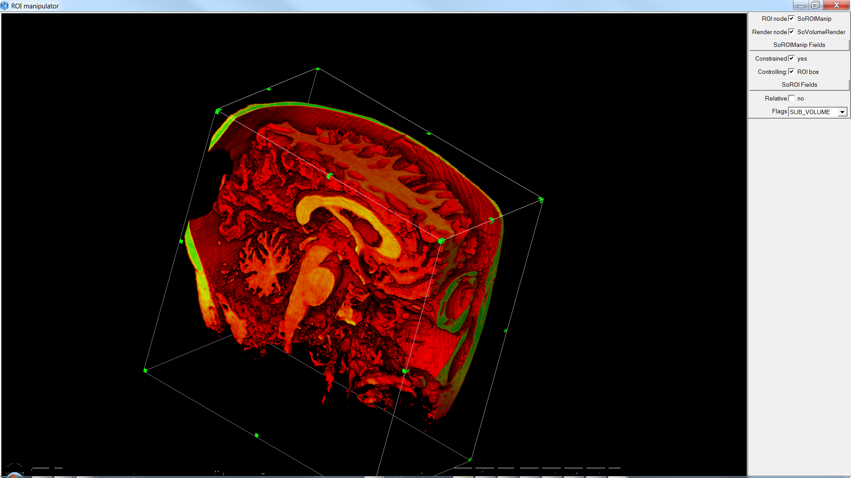Image resolution: width=851 pixels, height=478 pixels.
Task: Select the green handle on the bottom-left edge midpoint
Action: click(257, 436)
